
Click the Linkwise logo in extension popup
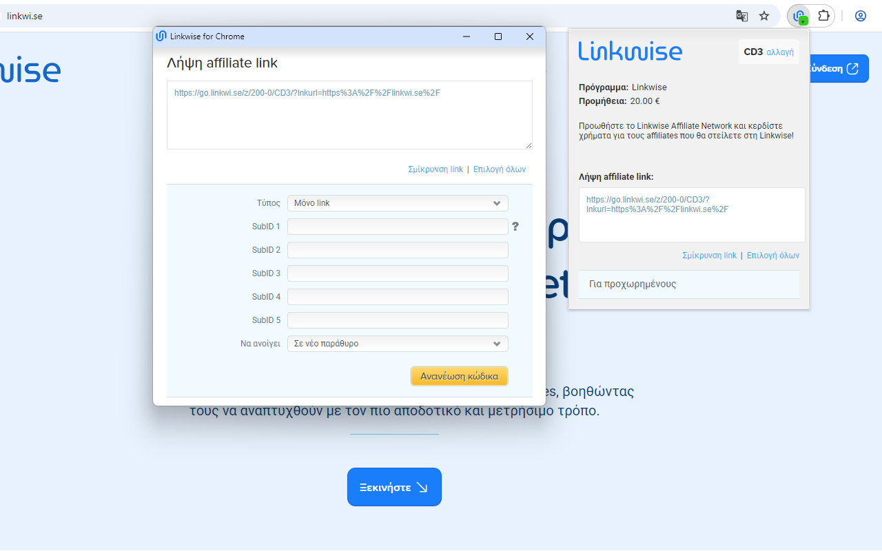click(x=630, y=51)
